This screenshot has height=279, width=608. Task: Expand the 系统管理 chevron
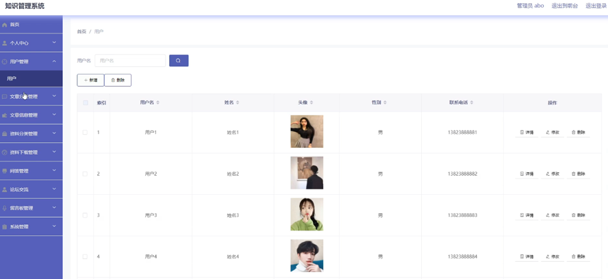click(x=54, y=226)
